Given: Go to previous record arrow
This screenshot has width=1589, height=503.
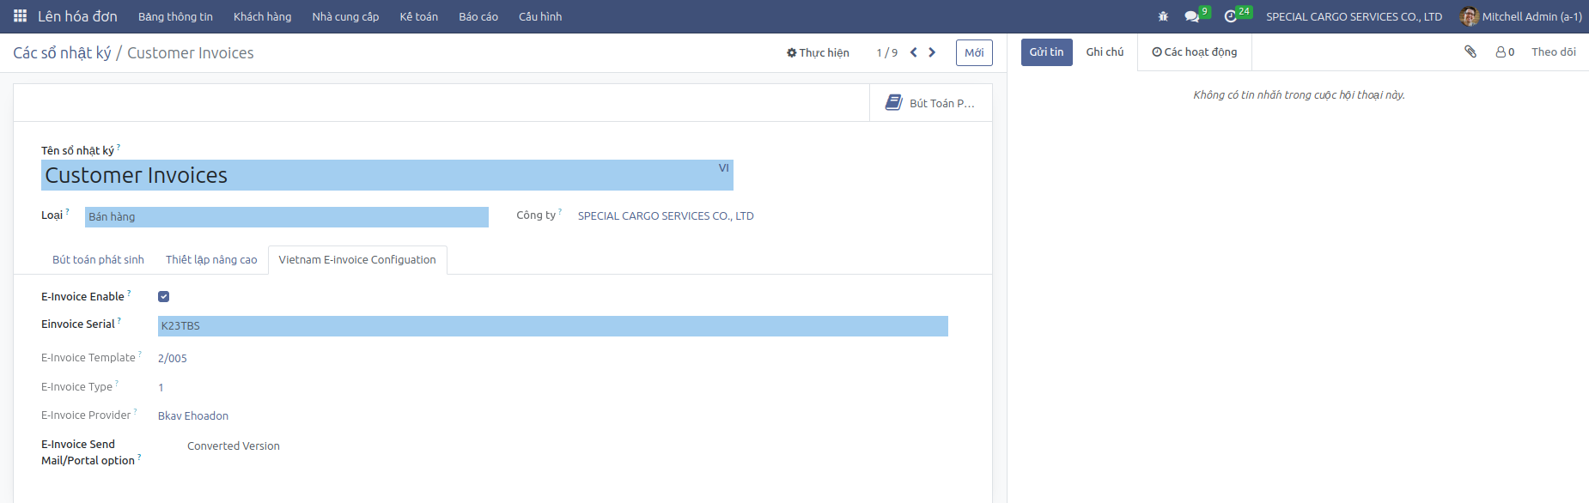Looking at the screenshot, I should (914, 52).
